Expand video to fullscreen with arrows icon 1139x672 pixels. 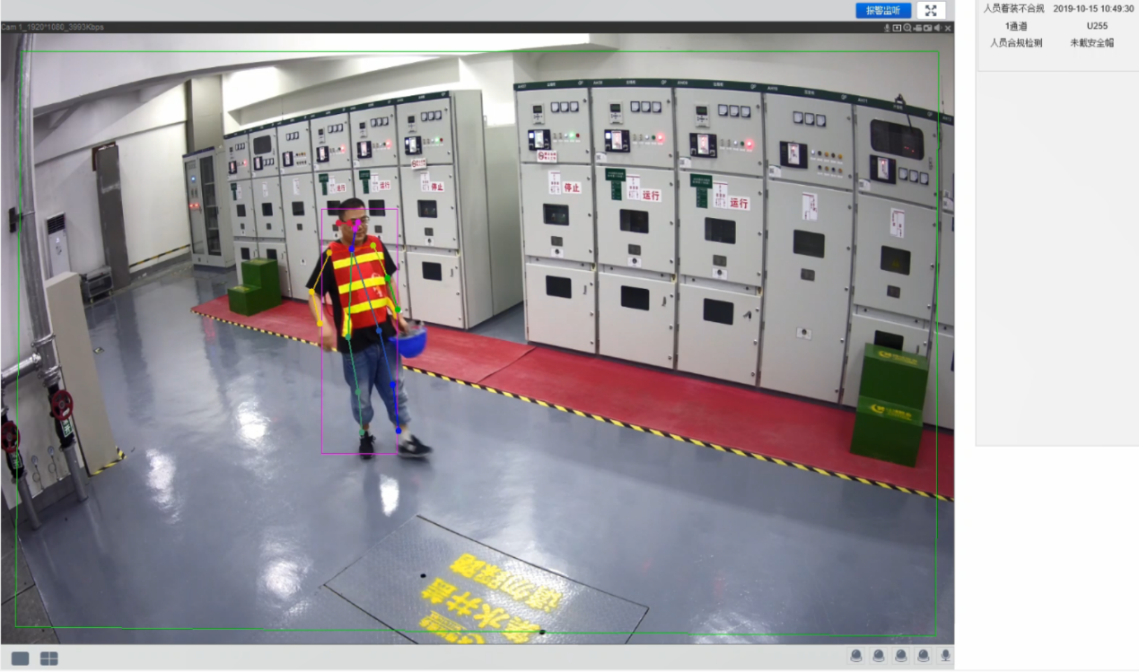coord(931,11)
